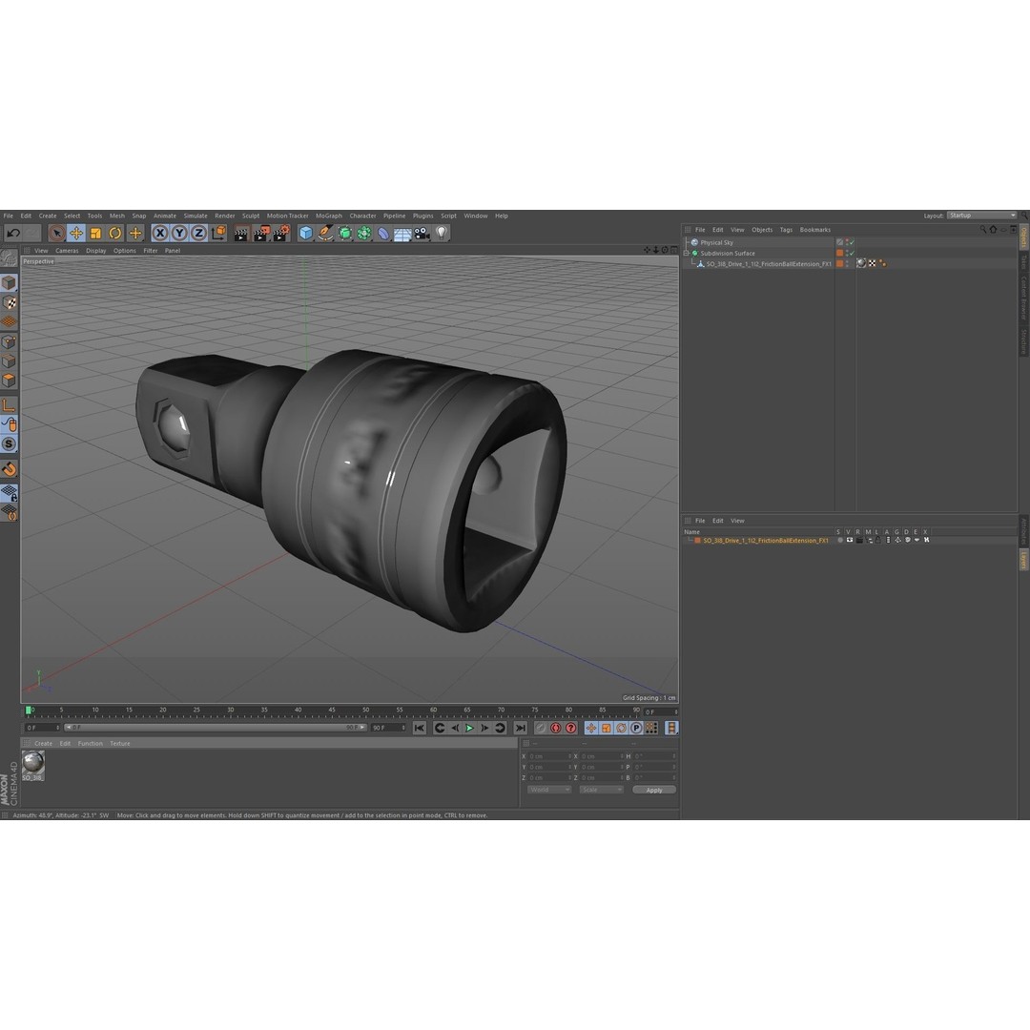Open the File menu in main menu bar

(9, 216)
